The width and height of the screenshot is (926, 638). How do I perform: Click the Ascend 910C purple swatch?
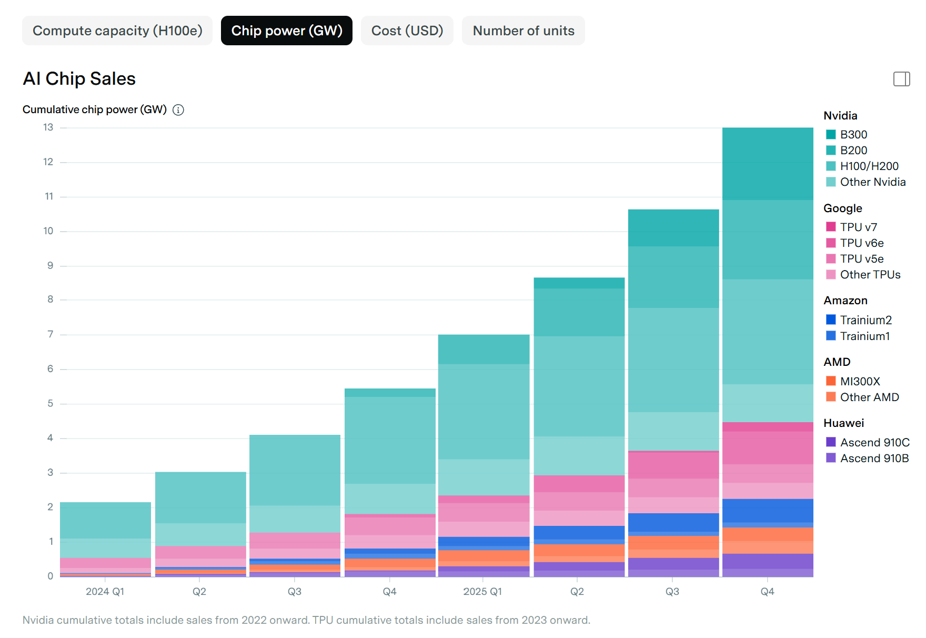click(x=831, y=442)
